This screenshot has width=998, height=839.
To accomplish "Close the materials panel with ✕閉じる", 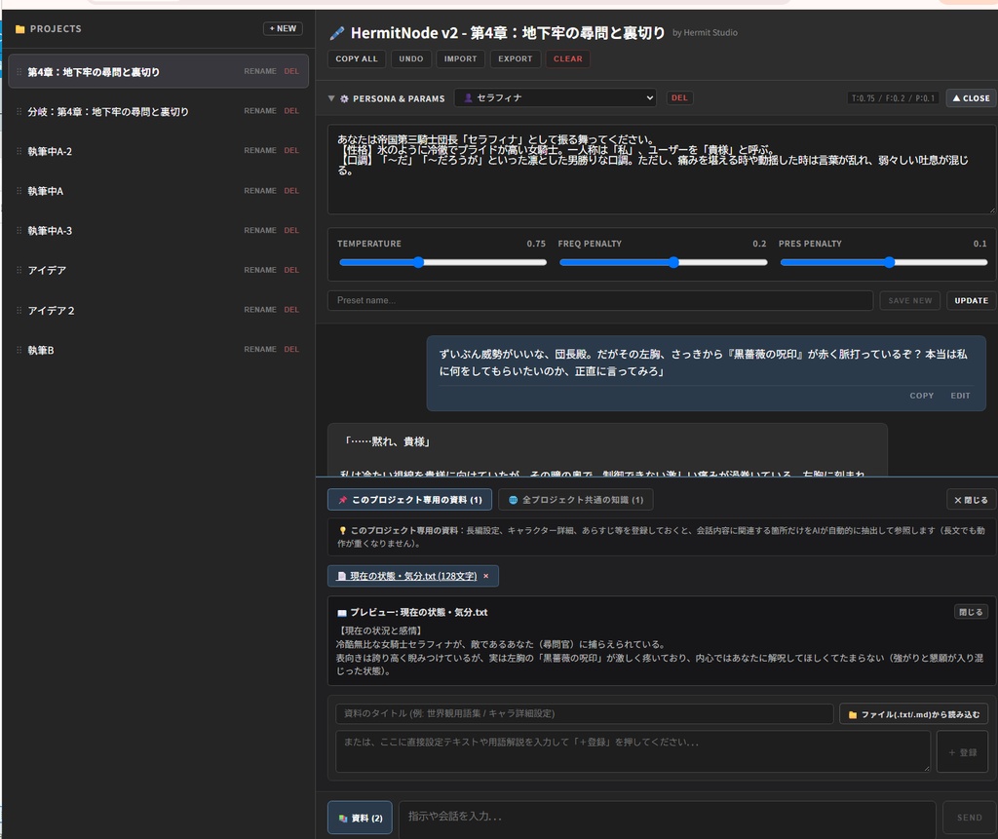I will click(971, 500).
